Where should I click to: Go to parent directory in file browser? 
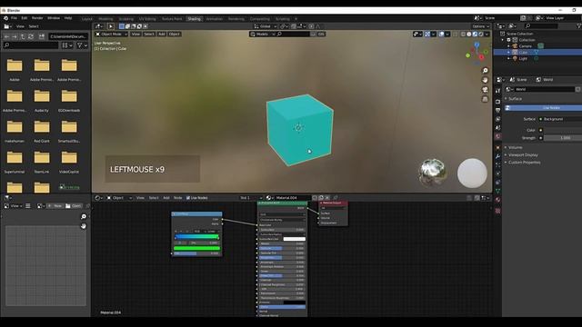pyautogui.click(x=23, y=36)
